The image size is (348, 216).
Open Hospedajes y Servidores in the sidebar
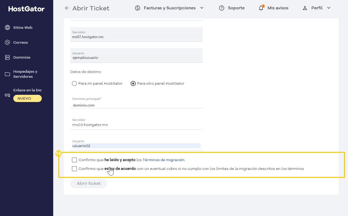[x=25, y=74]
